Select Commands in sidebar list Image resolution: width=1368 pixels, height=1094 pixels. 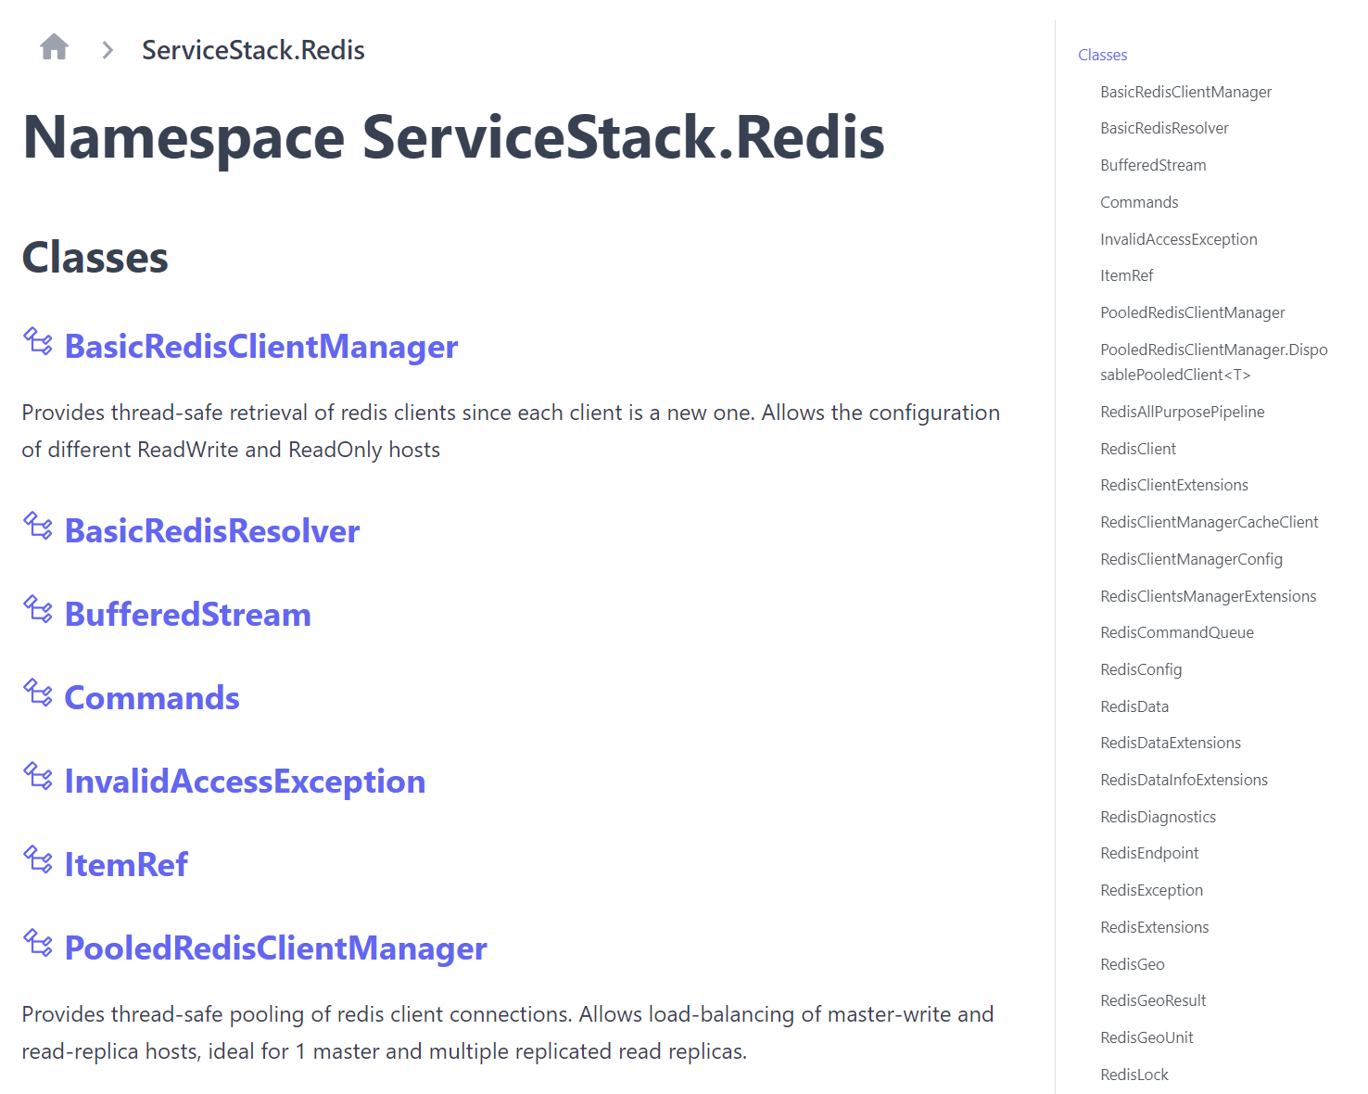click(1139, 202)
